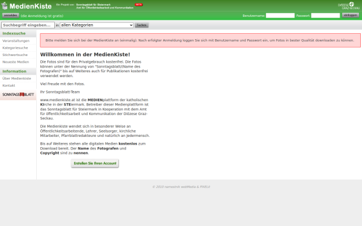
Task: Focus the Passwort input field
Action: point(325,16)
